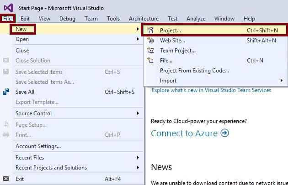The image size is (288, 185).
Task: Choose Account Settings from File menu
Action: pyautogui.click(x=38, y=146)
